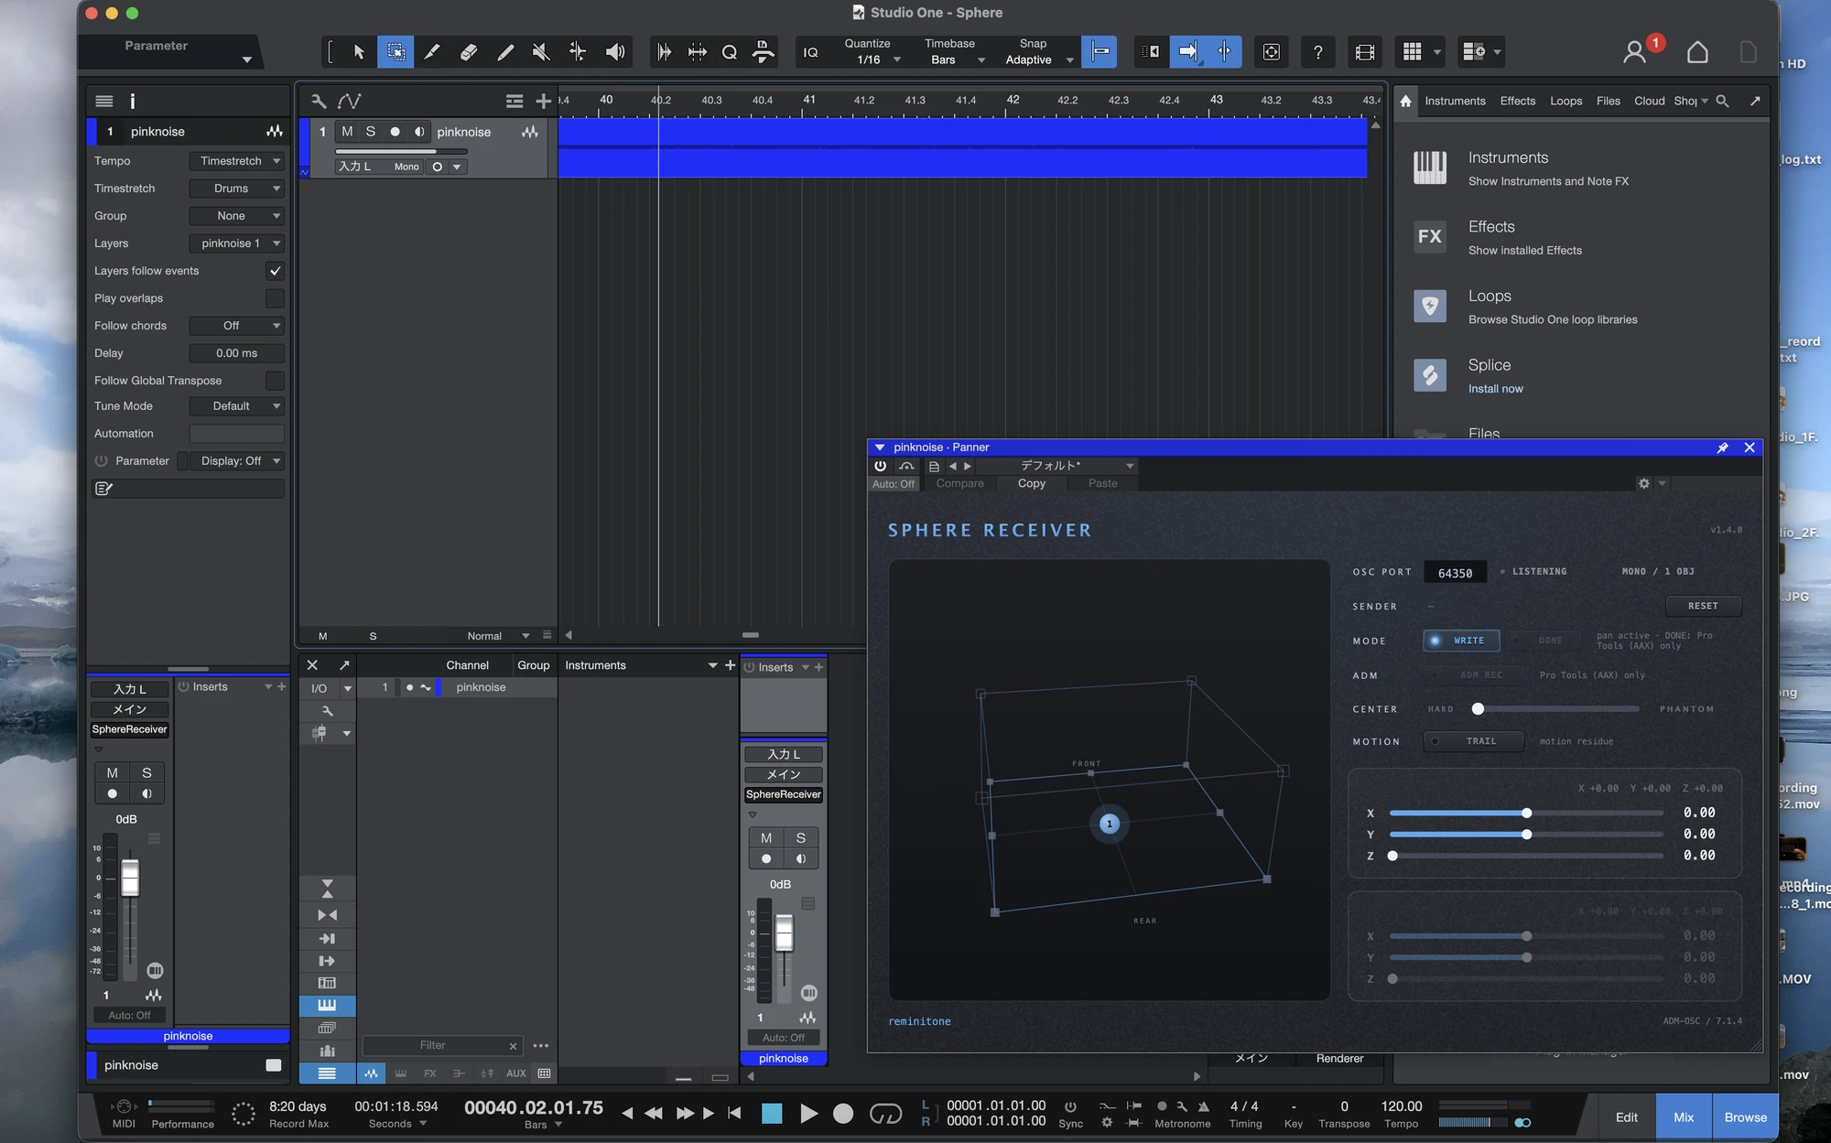The image size is (1831, 1143).
Task: Enable the Play overlaps checkbox
Action: (275, 298)
